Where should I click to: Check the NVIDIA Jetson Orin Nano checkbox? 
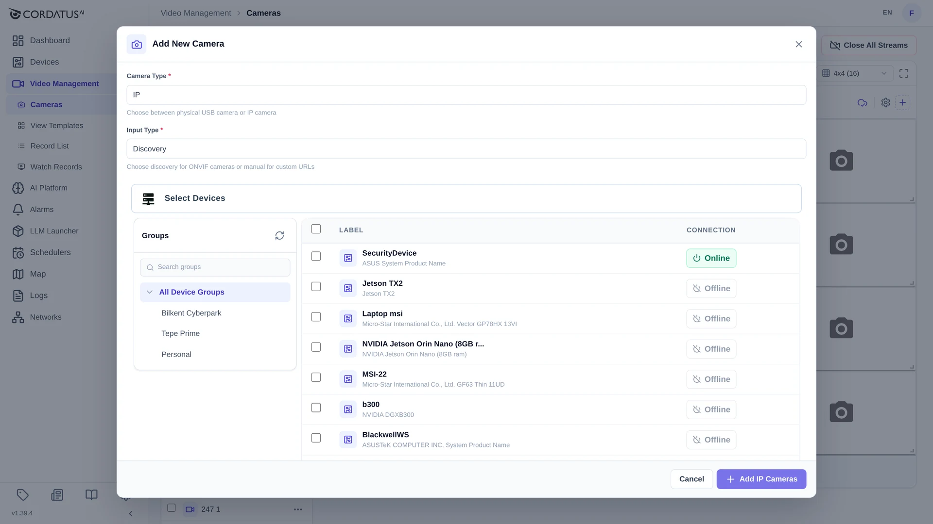point(316,347)
